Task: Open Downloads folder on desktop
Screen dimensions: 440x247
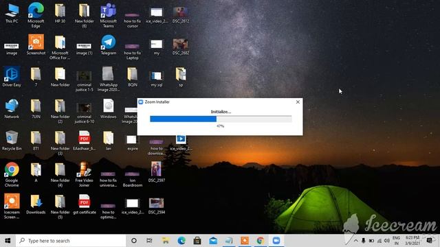Action: [36, 204]
